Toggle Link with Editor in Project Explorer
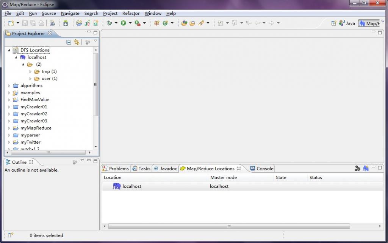This screenshot has width=388, height=243. tap(77, 42)
